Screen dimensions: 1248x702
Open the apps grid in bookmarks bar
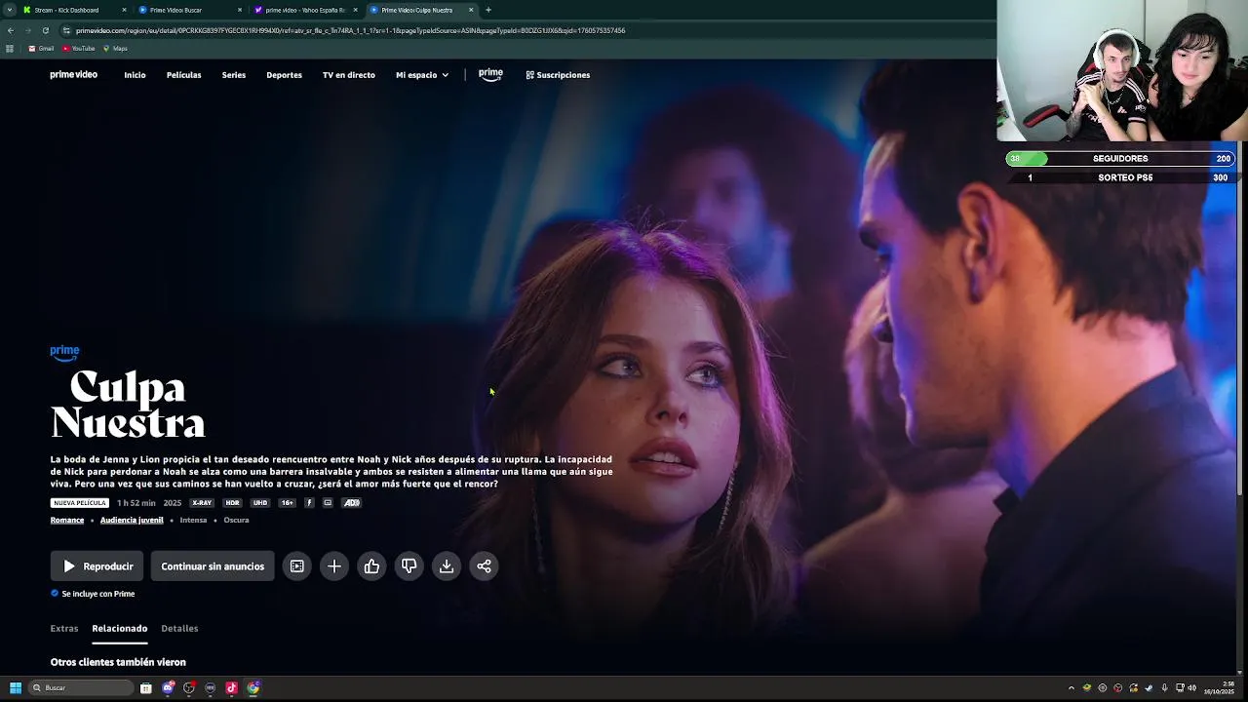click(10, 49)
